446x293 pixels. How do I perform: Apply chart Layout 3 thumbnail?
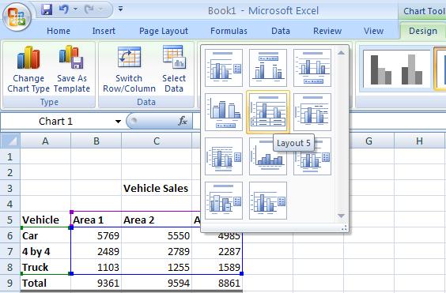312,68
